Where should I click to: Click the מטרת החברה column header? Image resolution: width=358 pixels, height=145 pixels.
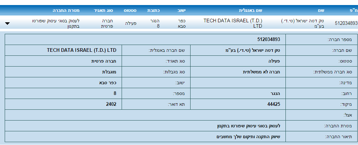pos(66,10)
